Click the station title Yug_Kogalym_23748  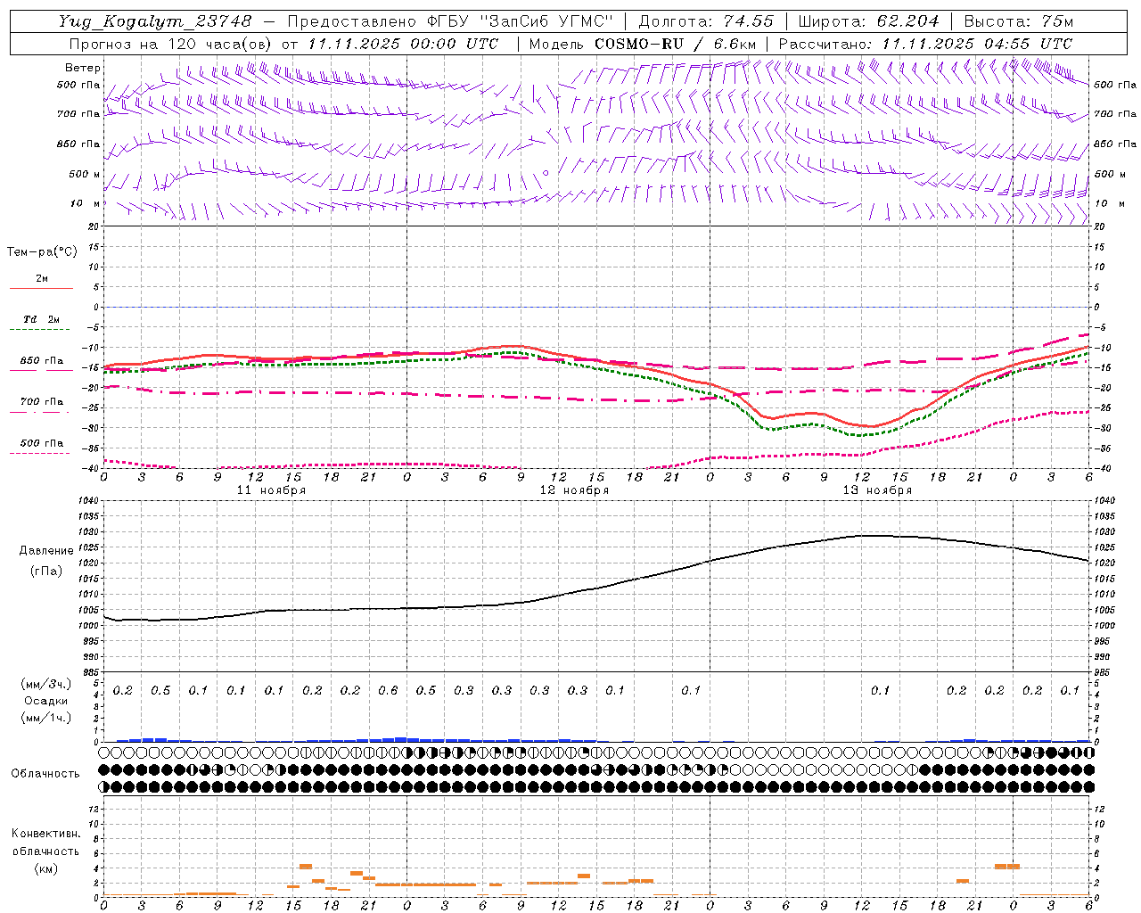156,21
